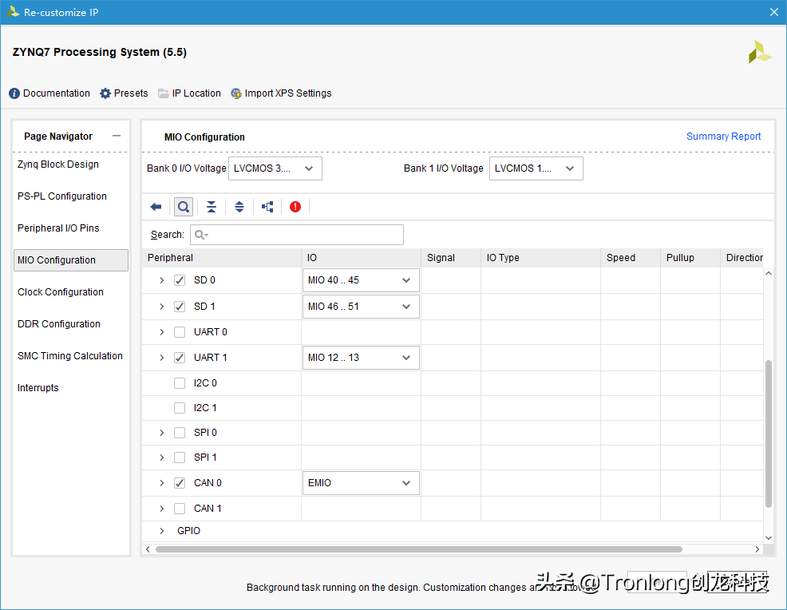Screen dimensions: 787x610
Task: Enable the CAN 1 checkbox
Action: pyautogui.click(x=180, y=509)
